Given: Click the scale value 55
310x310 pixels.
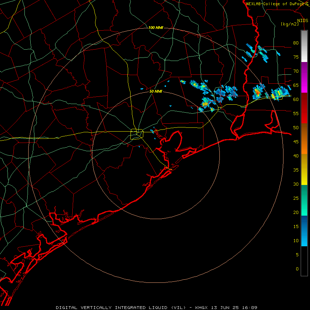Looking at the screenshot, I should click(296, 113).
